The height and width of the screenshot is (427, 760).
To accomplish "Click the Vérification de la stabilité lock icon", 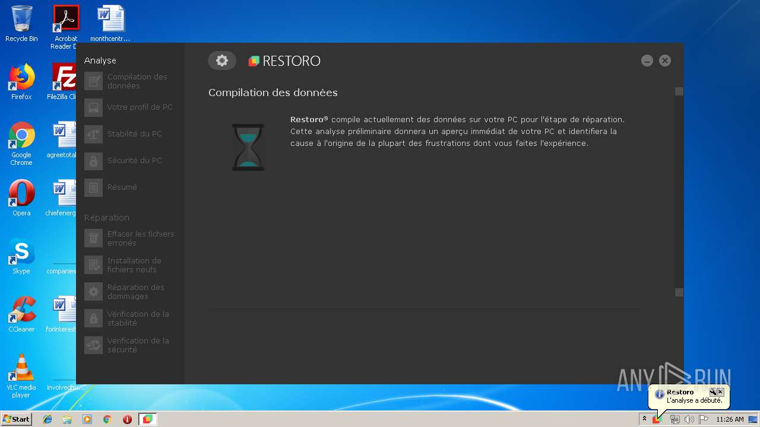I will [93, 318].
